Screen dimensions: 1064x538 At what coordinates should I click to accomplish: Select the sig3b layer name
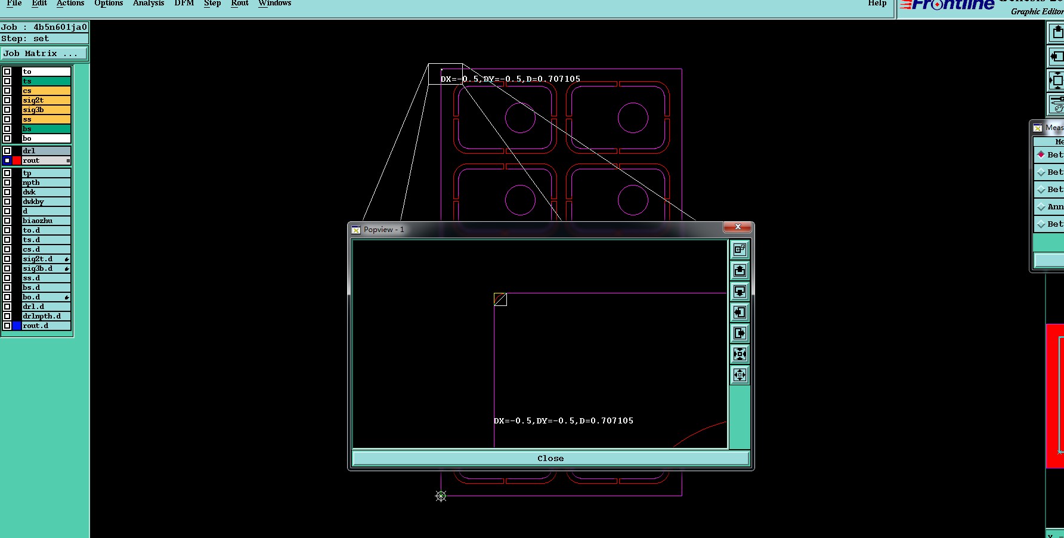[x=47, y=110]
